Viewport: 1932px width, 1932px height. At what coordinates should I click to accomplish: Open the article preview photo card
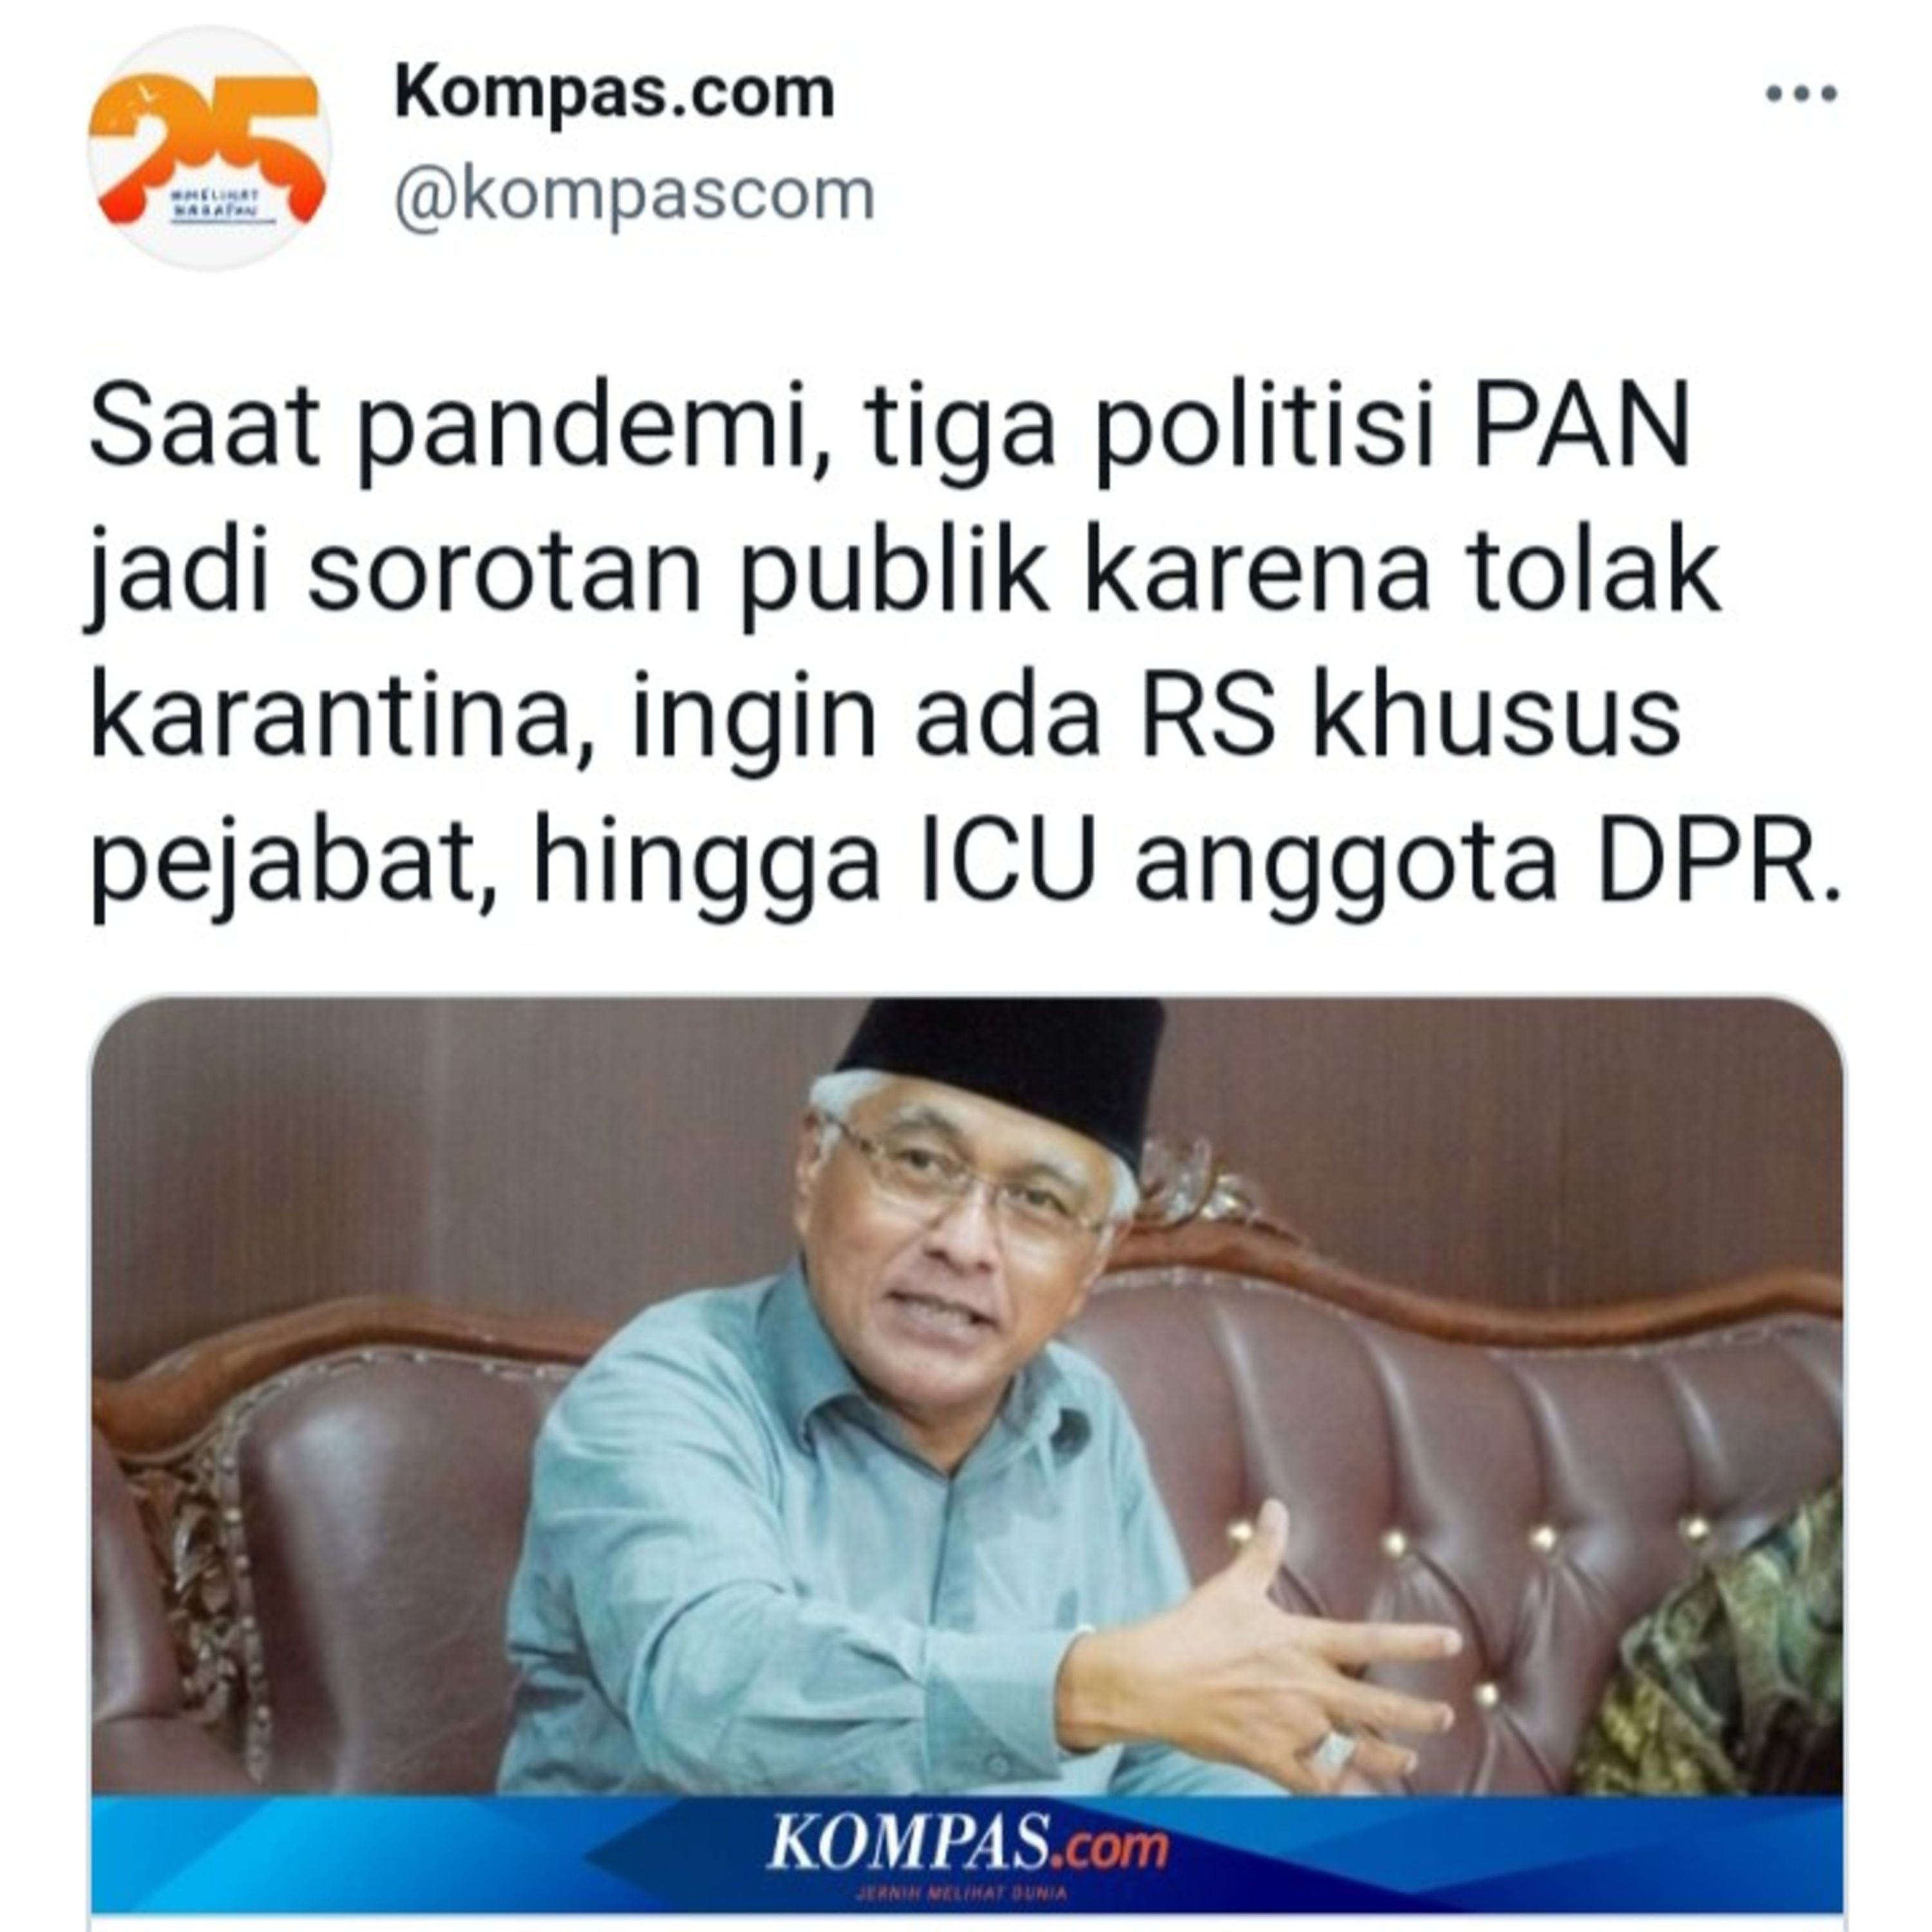click(966, 1462)
